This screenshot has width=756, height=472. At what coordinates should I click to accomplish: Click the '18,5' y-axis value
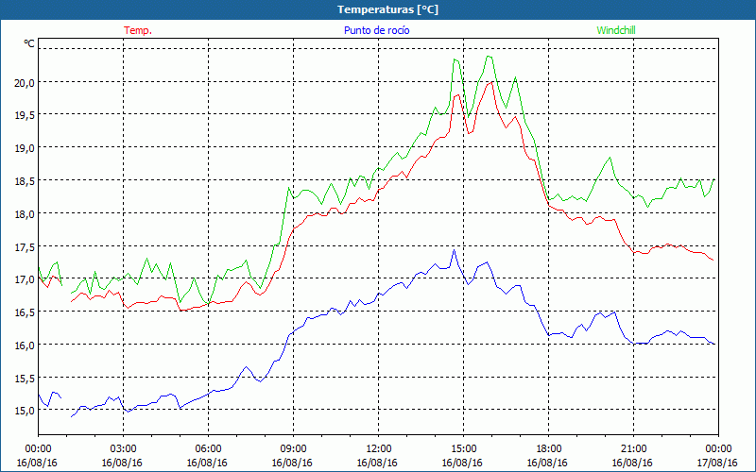25,180
